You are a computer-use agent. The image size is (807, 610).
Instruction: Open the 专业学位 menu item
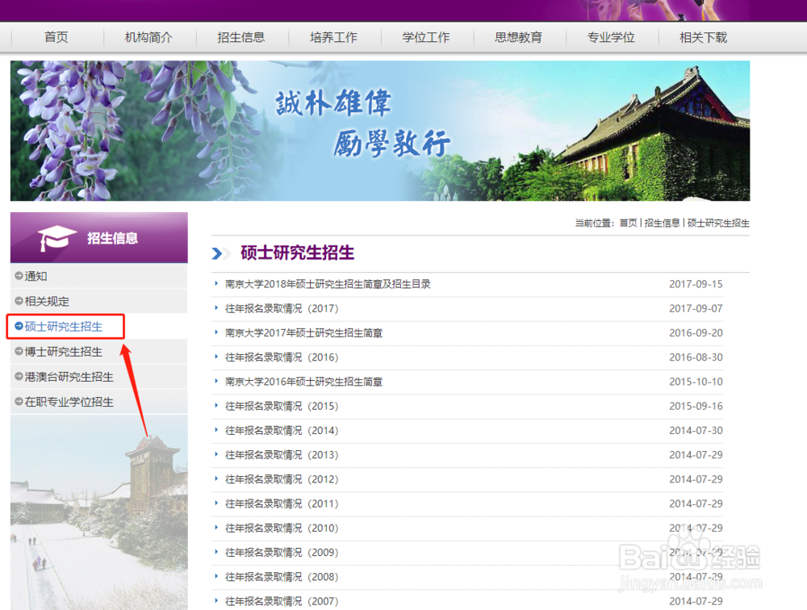(611, 37)
